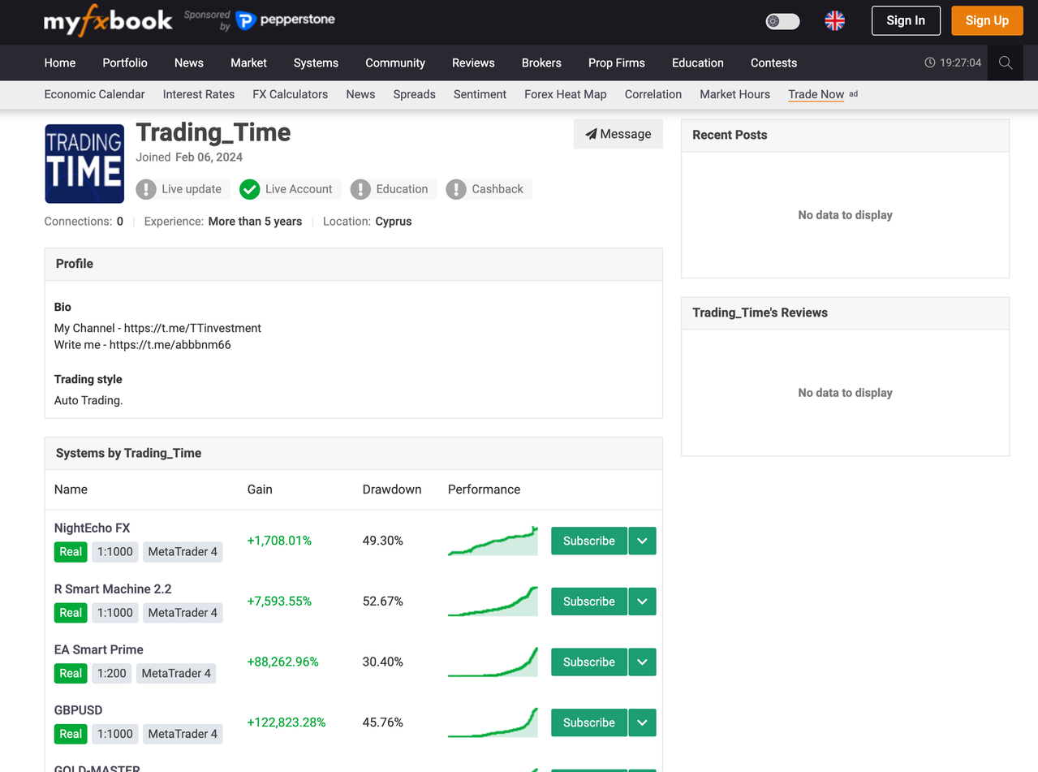Viewport: 1038px width, 772px height.
Task: Click the Message button
Action: pyautogui.click(x=618, y=134)
